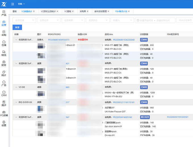Close the 邮件活动管理 tab
Screen dimensions: 193x147
coord(108,11)
